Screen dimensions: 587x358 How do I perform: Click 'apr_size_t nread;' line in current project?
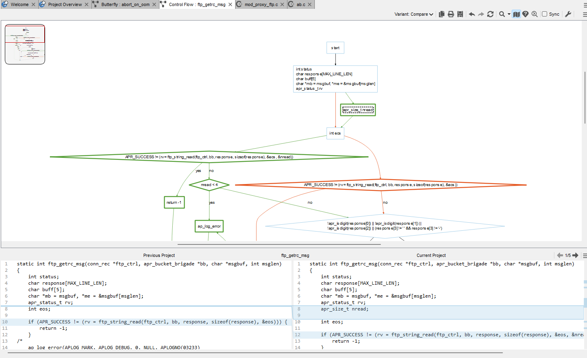point(345,309)
